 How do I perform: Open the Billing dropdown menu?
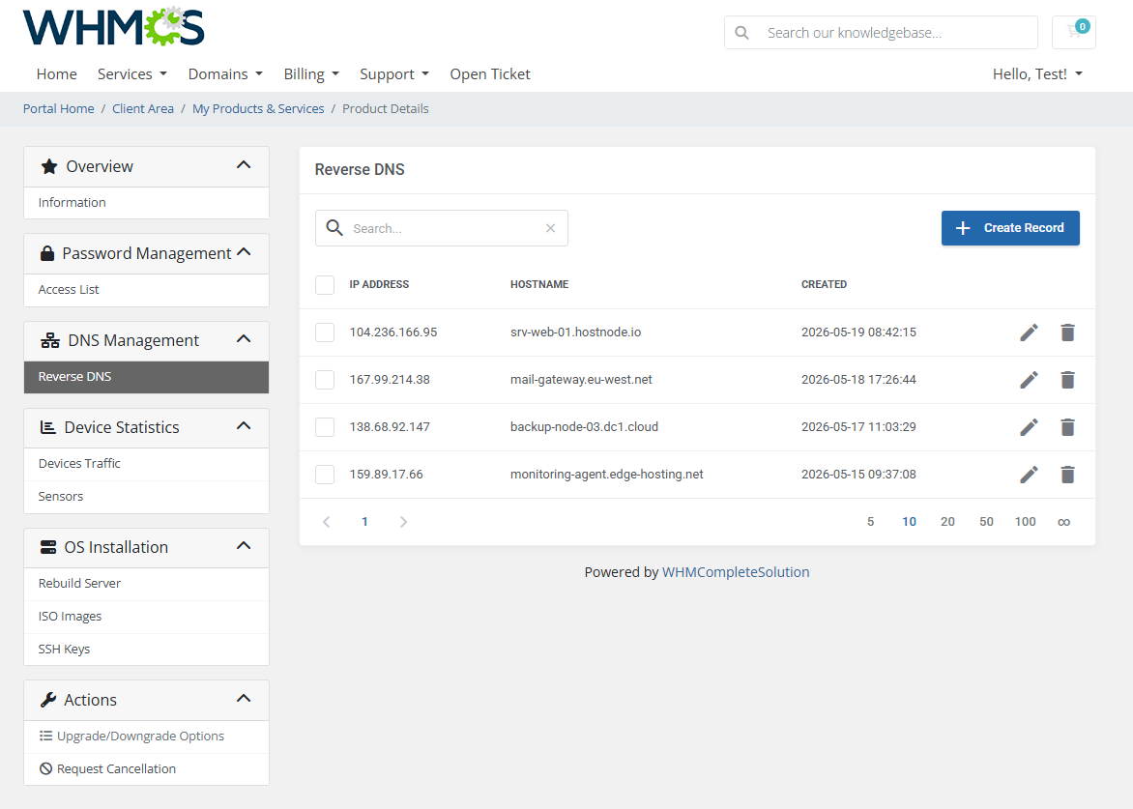(x=311, y=73)
